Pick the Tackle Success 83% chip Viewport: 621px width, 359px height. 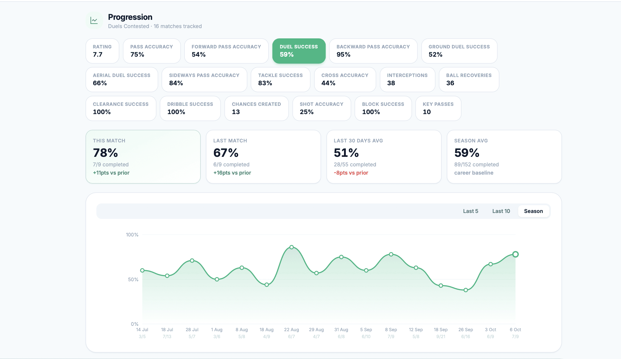point(280,80)
